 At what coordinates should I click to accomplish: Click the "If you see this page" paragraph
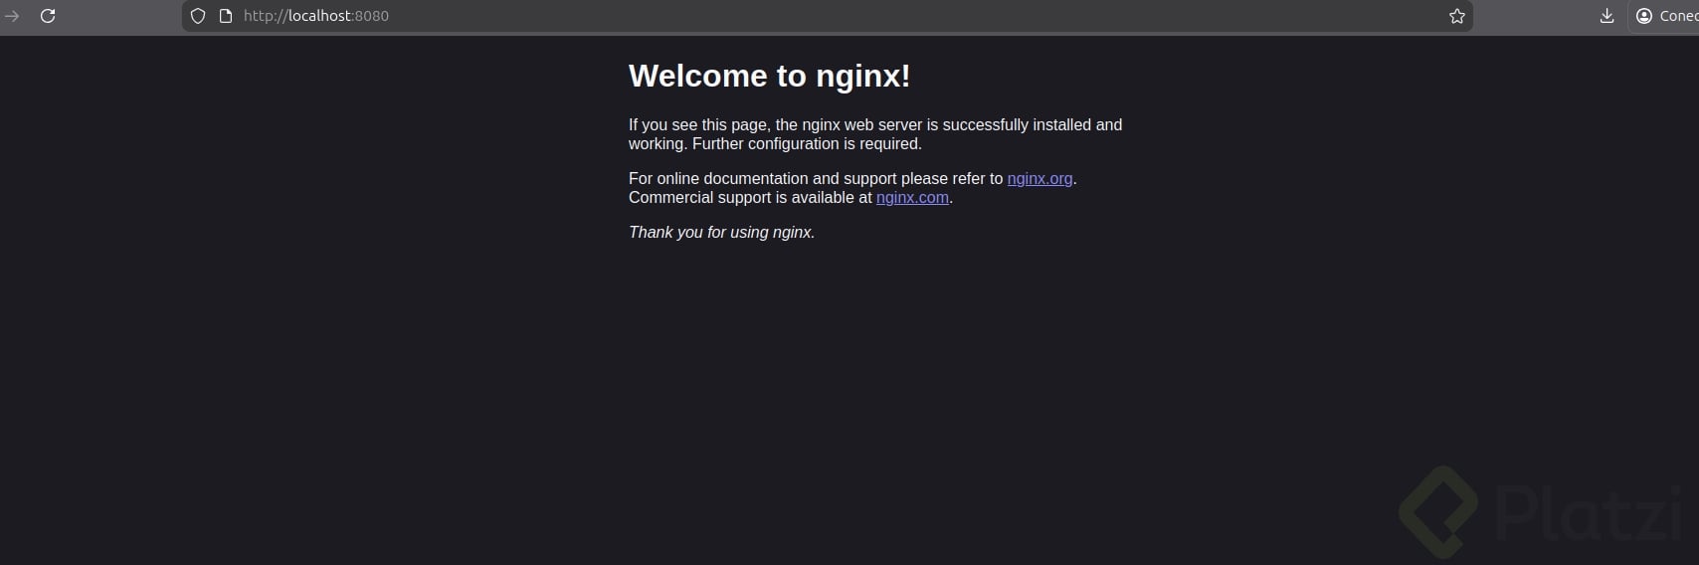875,134
